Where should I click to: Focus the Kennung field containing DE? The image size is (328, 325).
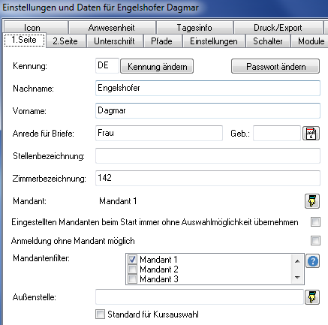(x=107, y=65)
